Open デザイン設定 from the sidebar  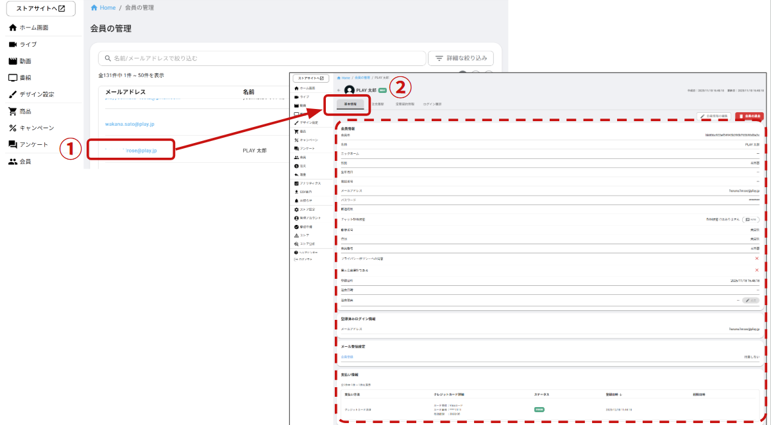(37, 94)
